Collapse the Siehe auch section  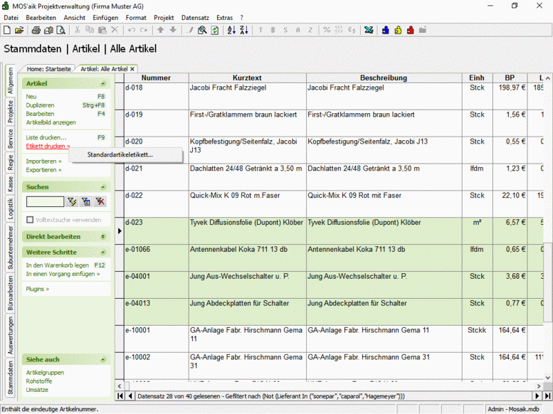(103, 359)
